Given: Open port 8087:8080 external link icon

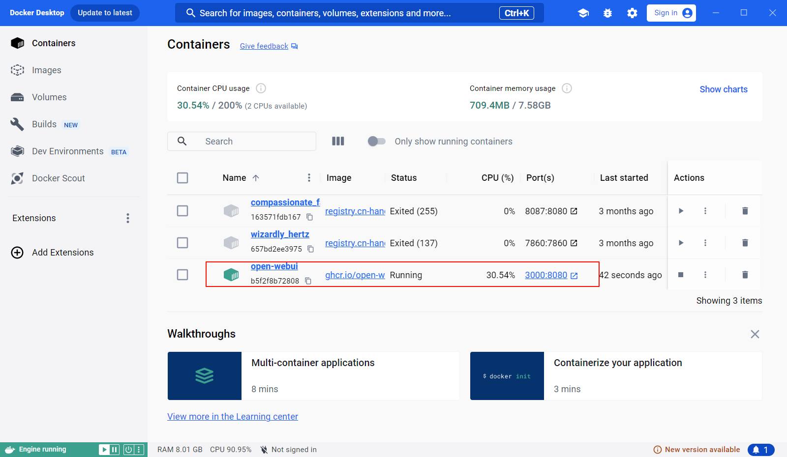Looking at the screenshot, I should point(574,211).
